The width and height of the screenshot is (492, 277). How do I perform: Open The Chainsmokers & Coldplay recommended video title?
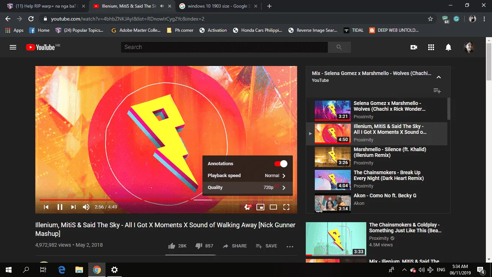[x=405, y=228]
